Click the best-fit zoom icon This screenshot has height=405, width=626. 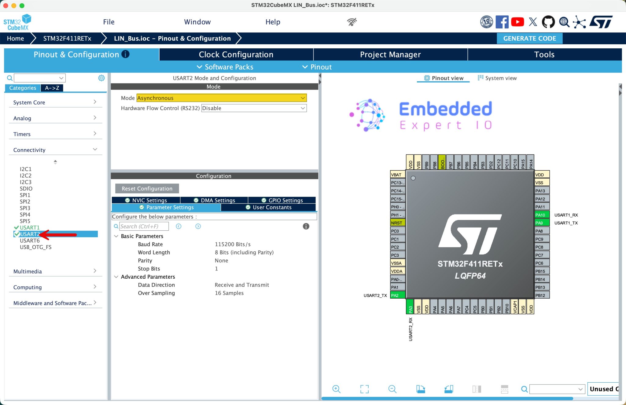click(364, 389)
